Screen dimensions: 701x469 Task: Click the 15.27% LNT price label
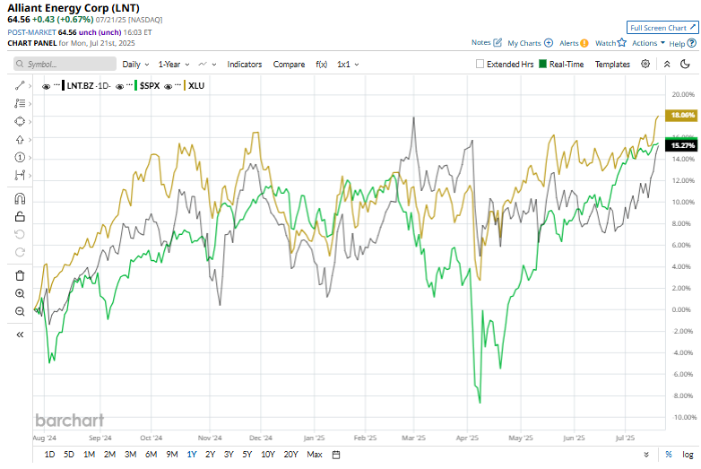pos(682,145)
